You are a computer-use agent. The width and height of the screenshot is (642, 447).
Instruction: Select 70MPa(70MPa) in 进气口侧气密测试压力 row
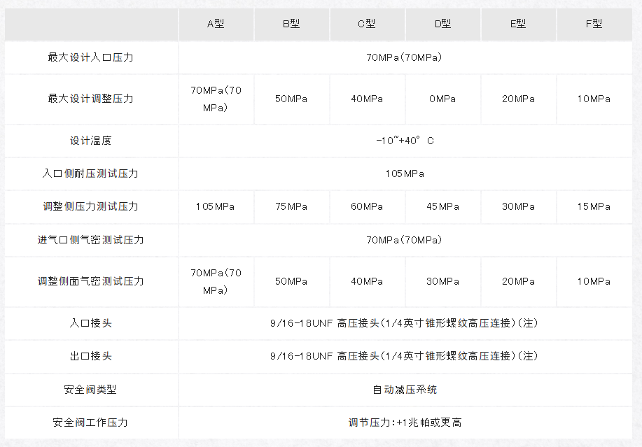(x=405, y=240)
